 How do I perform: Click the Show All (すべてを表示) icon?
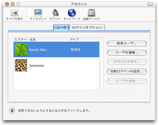coord(15,13)
